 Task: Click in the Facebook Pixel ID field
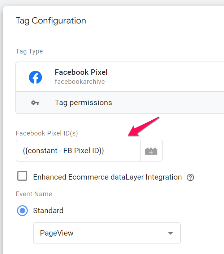click(x=78, y=151)
